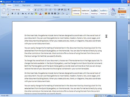The height and width of the screenshot is (97, 130).
Task: Open the Change Case menu
Action: pyautogui.click(x=32, y=13)
